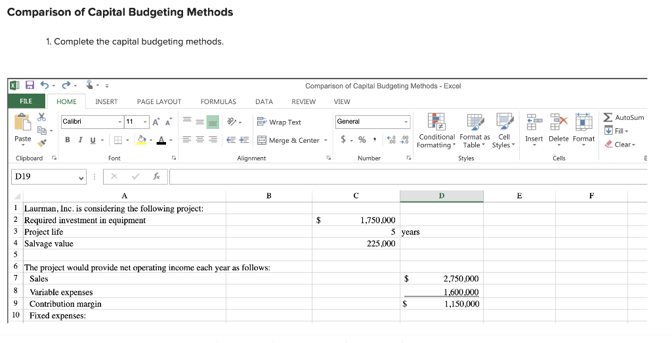Select the Contribution margin cell
672x343 pixels.
[x=125, y=304]
